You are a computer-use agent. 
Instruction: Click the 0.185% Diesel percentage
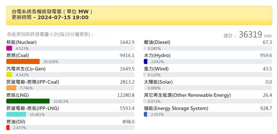point(154,49)
